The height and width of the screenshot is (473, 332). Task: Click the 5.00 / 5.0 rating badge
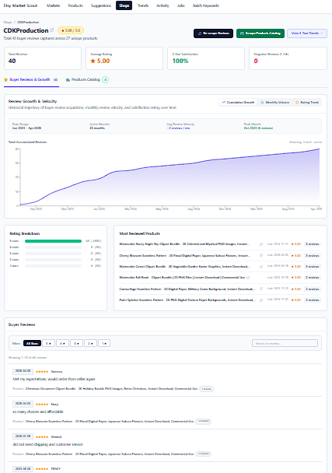(71, 30)
